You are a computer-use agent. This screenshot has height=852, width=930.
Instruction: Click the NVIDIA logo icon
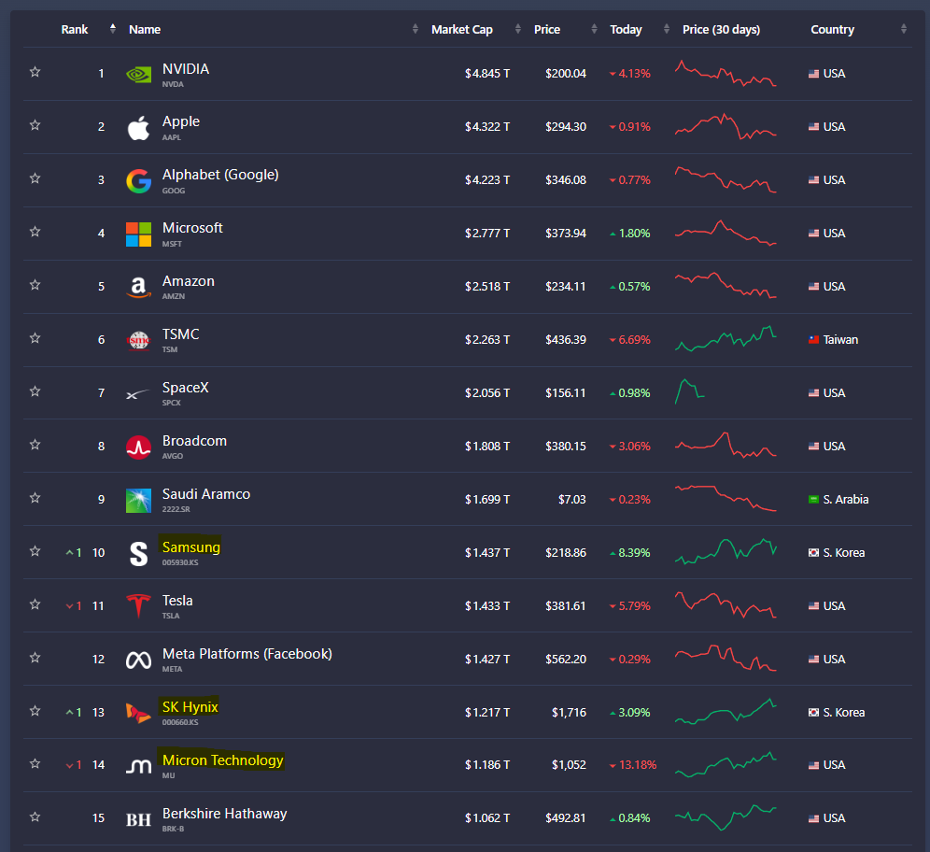click(x=139, y=74)
